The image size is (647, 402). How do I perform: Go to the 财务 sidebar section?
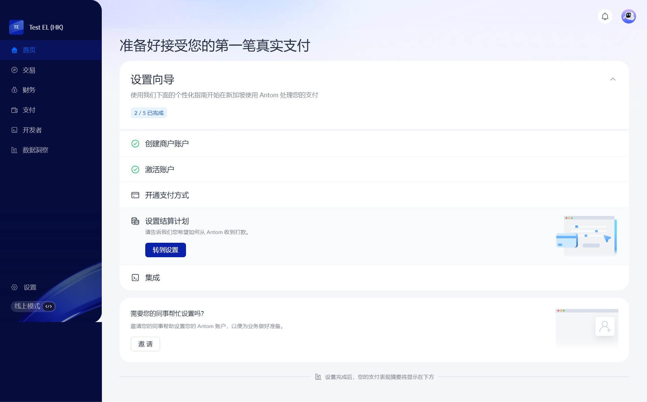tap(29, 90)
